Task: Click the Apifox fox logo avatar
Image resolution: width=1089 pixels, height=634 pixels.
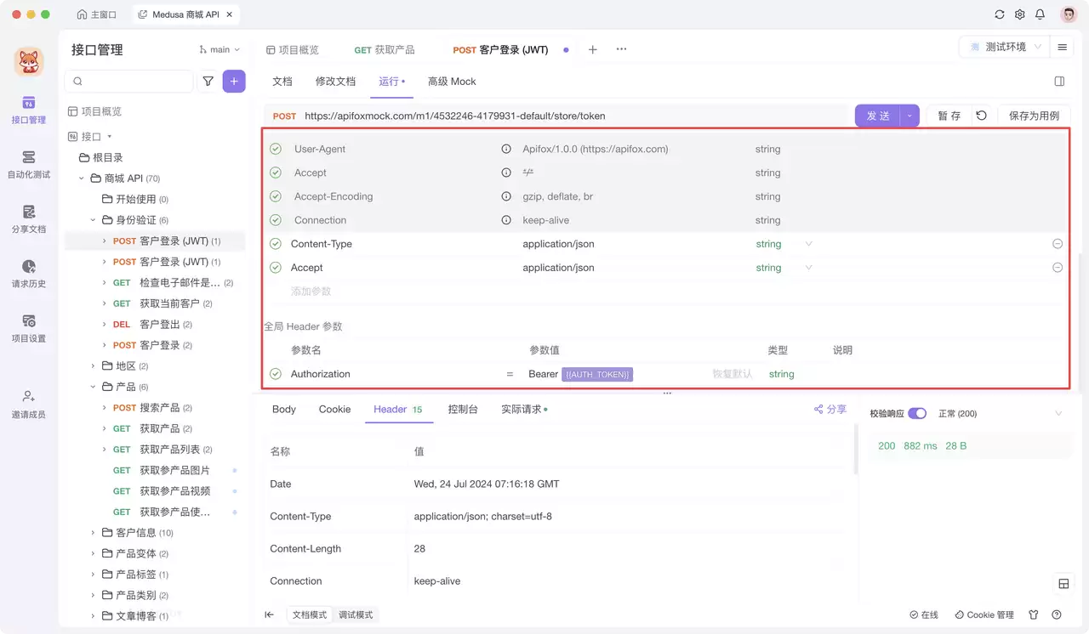Action: pyautogui.click(x=29, y=62)
